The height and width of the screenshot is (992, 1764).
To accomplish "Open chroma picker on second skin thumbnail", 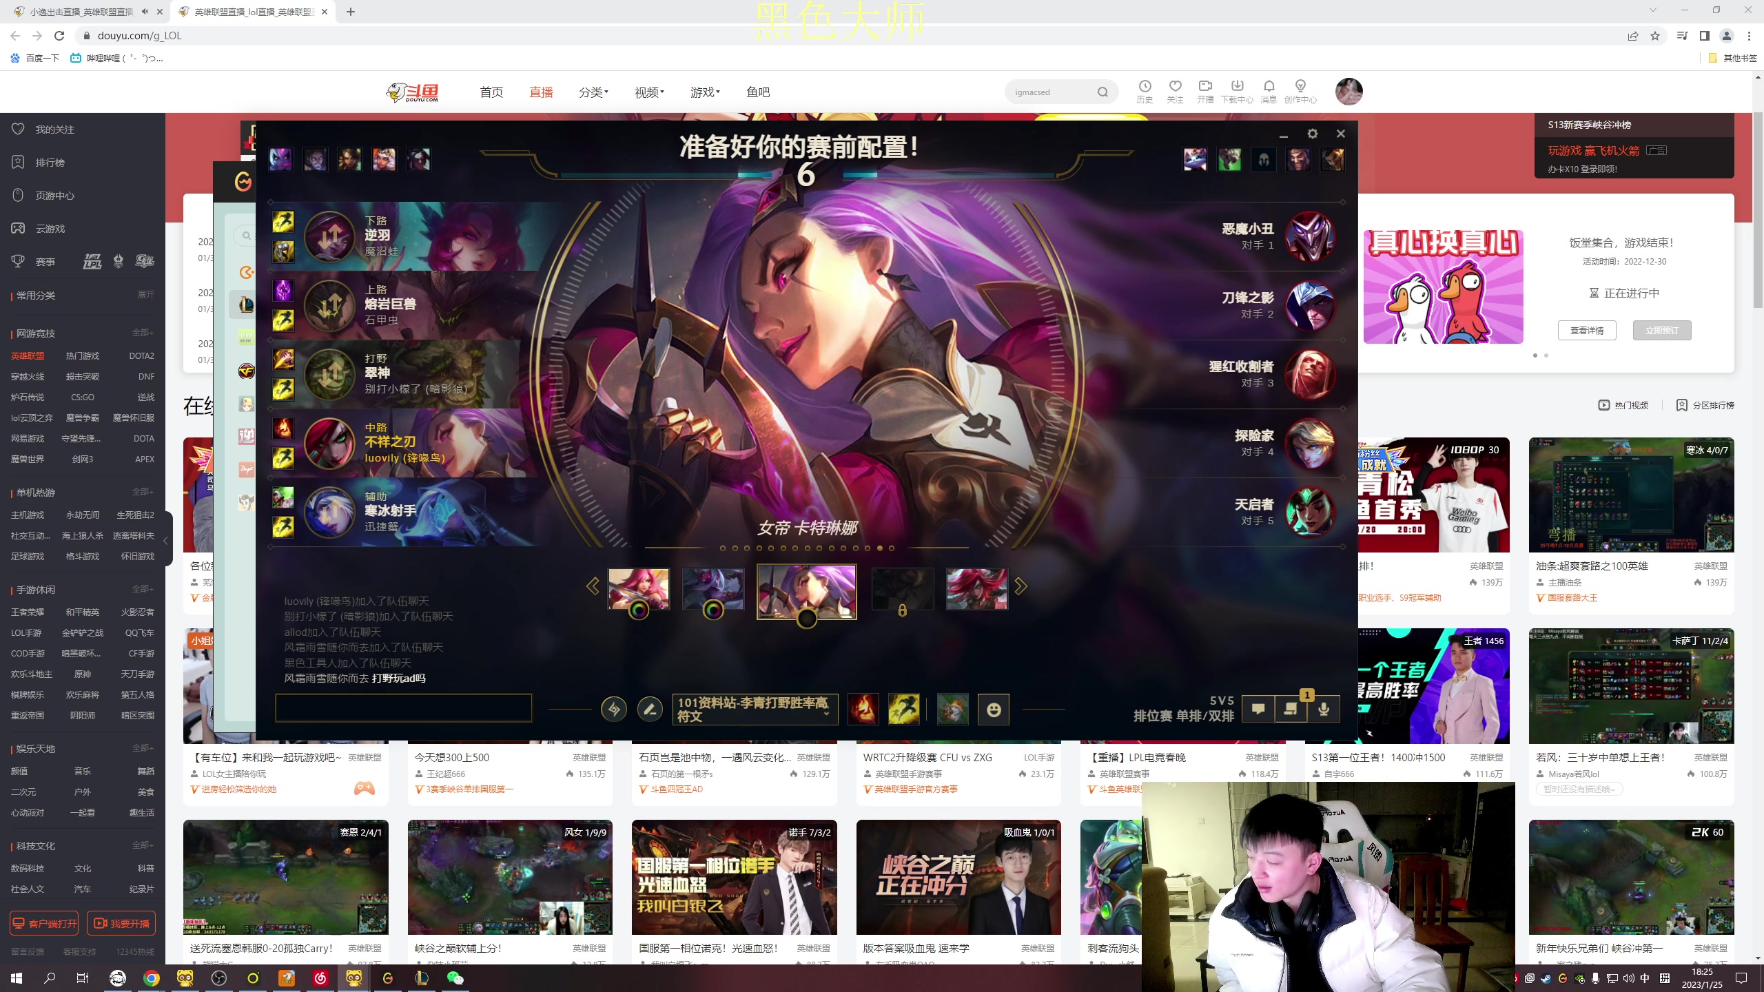I will 713,610.
